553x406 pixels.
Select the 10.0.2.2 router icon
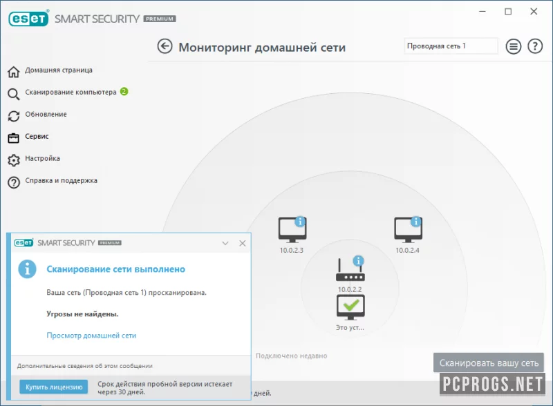(350, 270)
